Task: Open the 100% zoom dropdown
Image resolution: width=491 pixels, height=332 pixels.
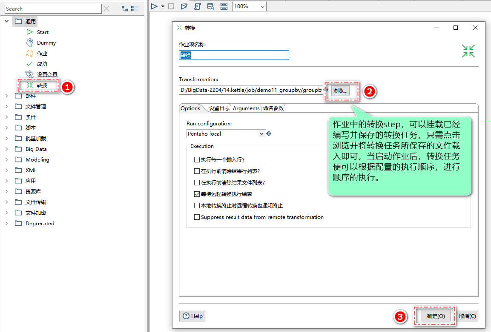Action: [262, 6]
